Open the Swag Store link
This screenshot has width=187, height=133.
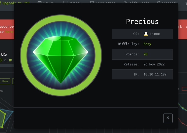(105, 3)
